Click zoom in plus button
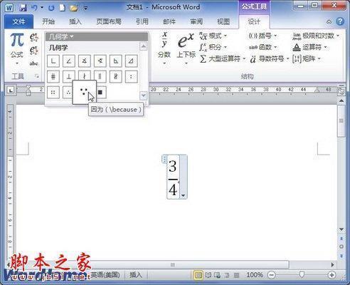350x285 pixels. [332, 275]
